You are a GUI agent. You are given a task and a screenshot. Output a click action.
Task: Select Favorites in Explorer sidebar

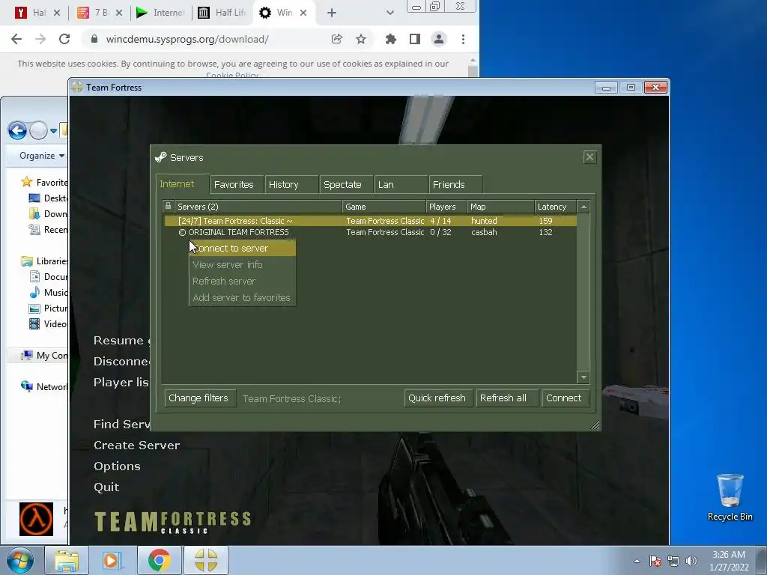(46, 183)
